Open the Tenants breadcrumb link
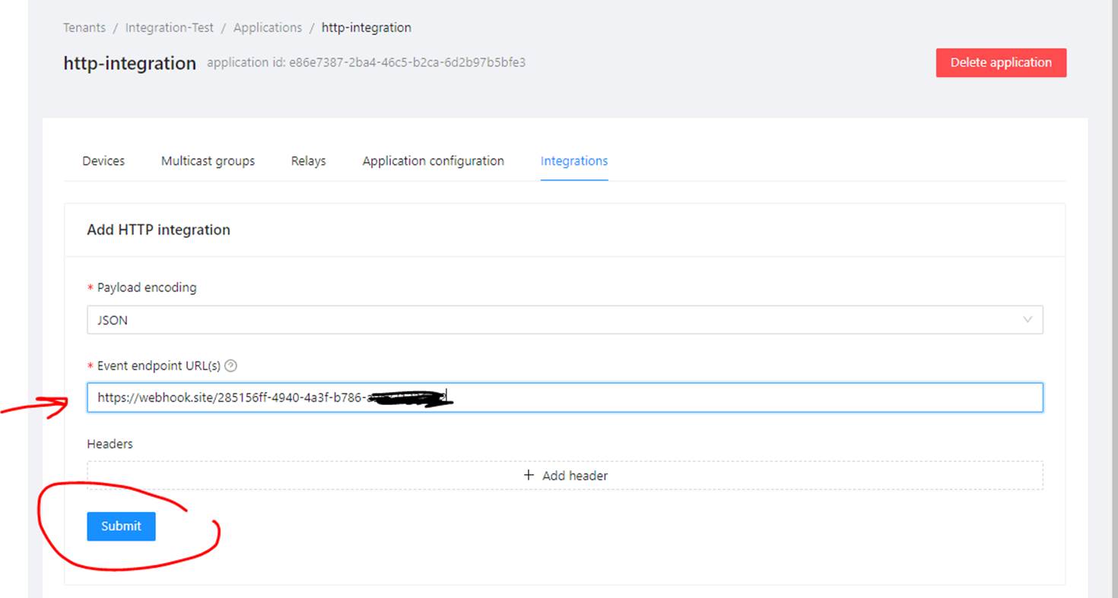Viewport: 1118px width, 598px height. (x=84, y=27)
